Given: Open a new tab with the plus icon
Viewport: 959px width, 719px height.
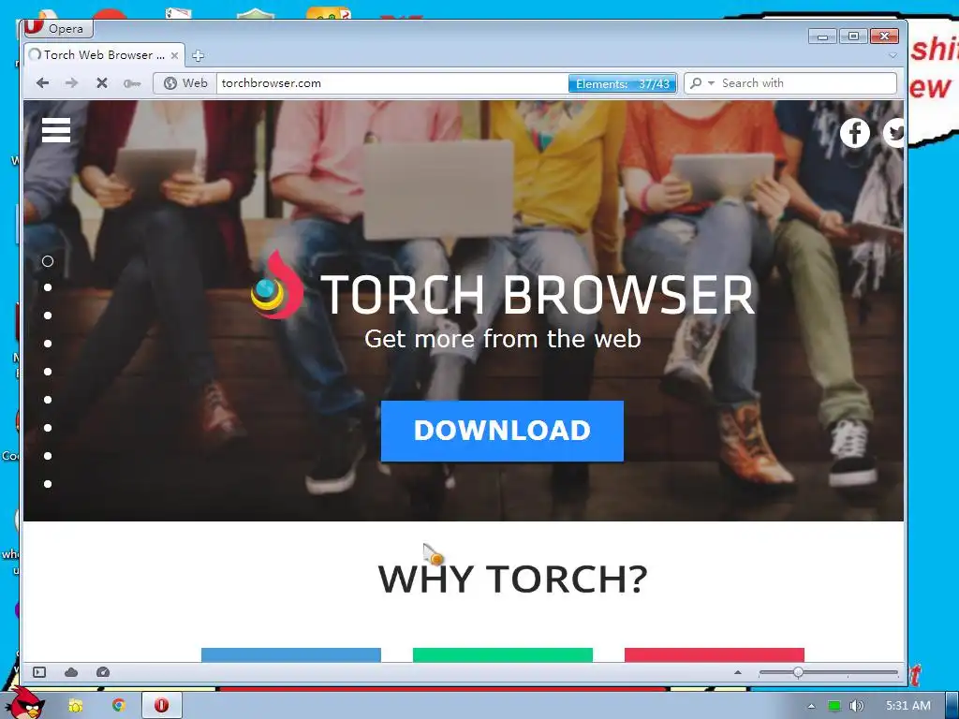Looking at the screenshot, I should [198, 55].
